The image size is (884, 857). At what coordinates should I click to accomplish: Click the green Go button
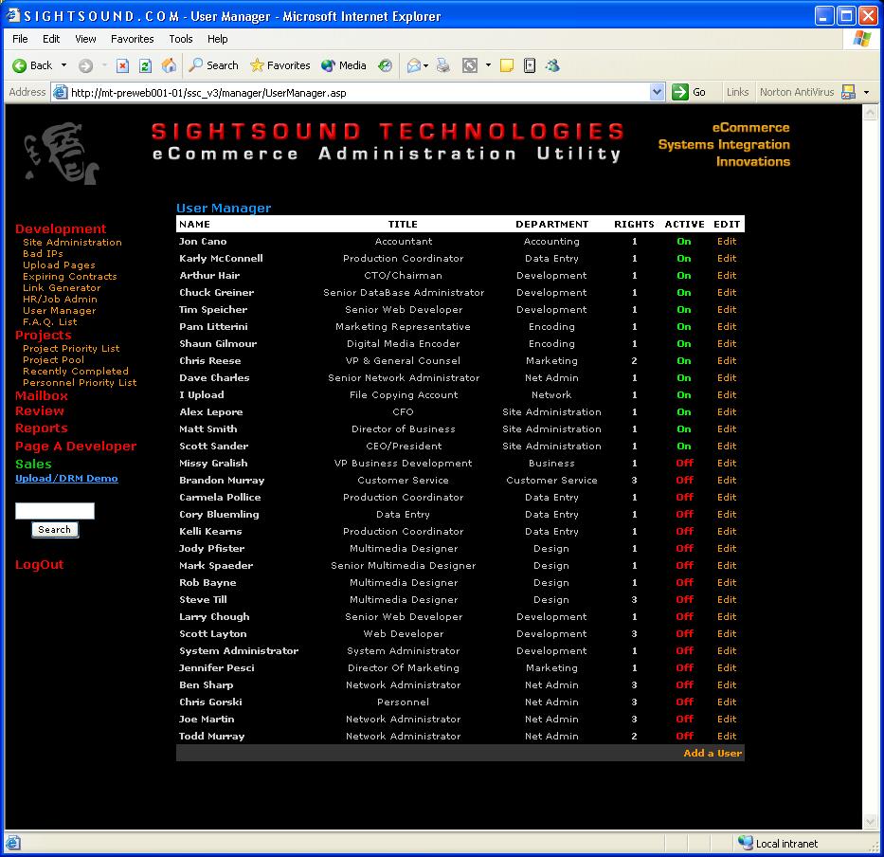click(689, 92)
